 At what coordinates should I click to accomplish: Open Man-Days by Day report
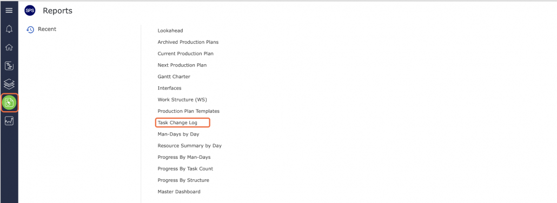coord(178,134)
